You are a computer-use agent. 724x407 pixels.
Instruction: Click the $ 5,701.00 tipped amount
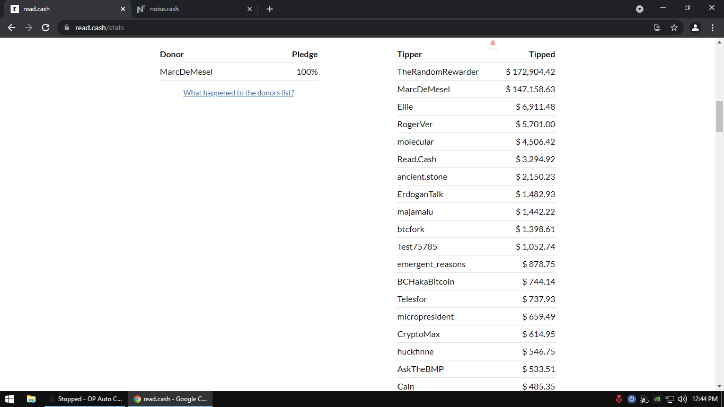pyautogui.click(x=535, y=125)
